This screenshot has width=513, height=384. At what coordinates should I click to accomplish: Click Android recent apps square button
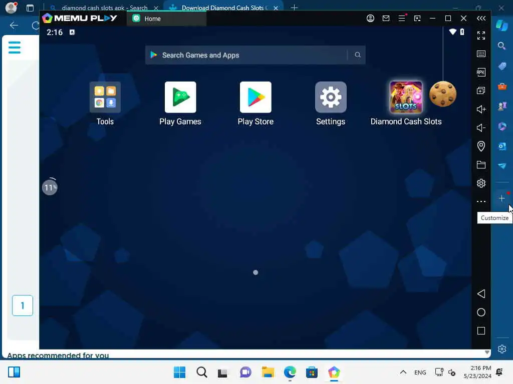click(481, 331)
